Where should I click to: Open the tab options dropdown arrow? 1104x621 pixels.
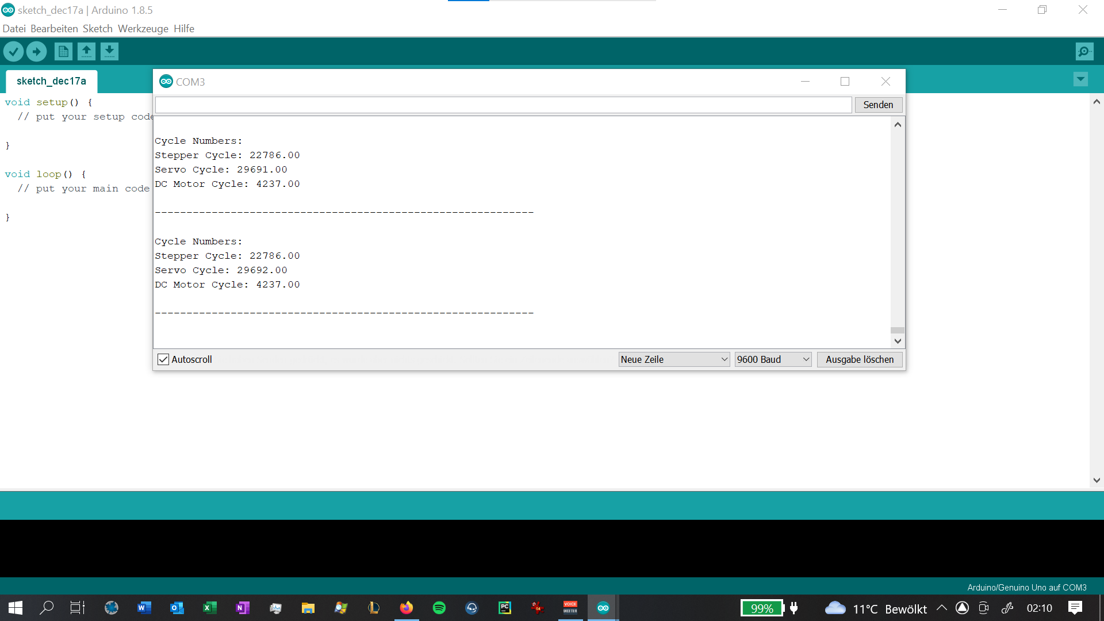tap(1080, 79)
